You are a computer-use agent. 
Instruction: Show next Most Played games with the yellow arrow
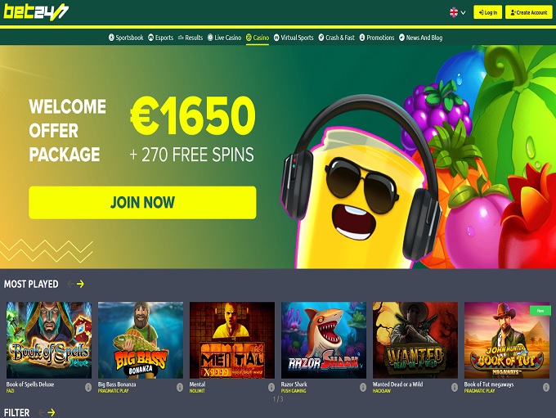[x=80, y=284]
